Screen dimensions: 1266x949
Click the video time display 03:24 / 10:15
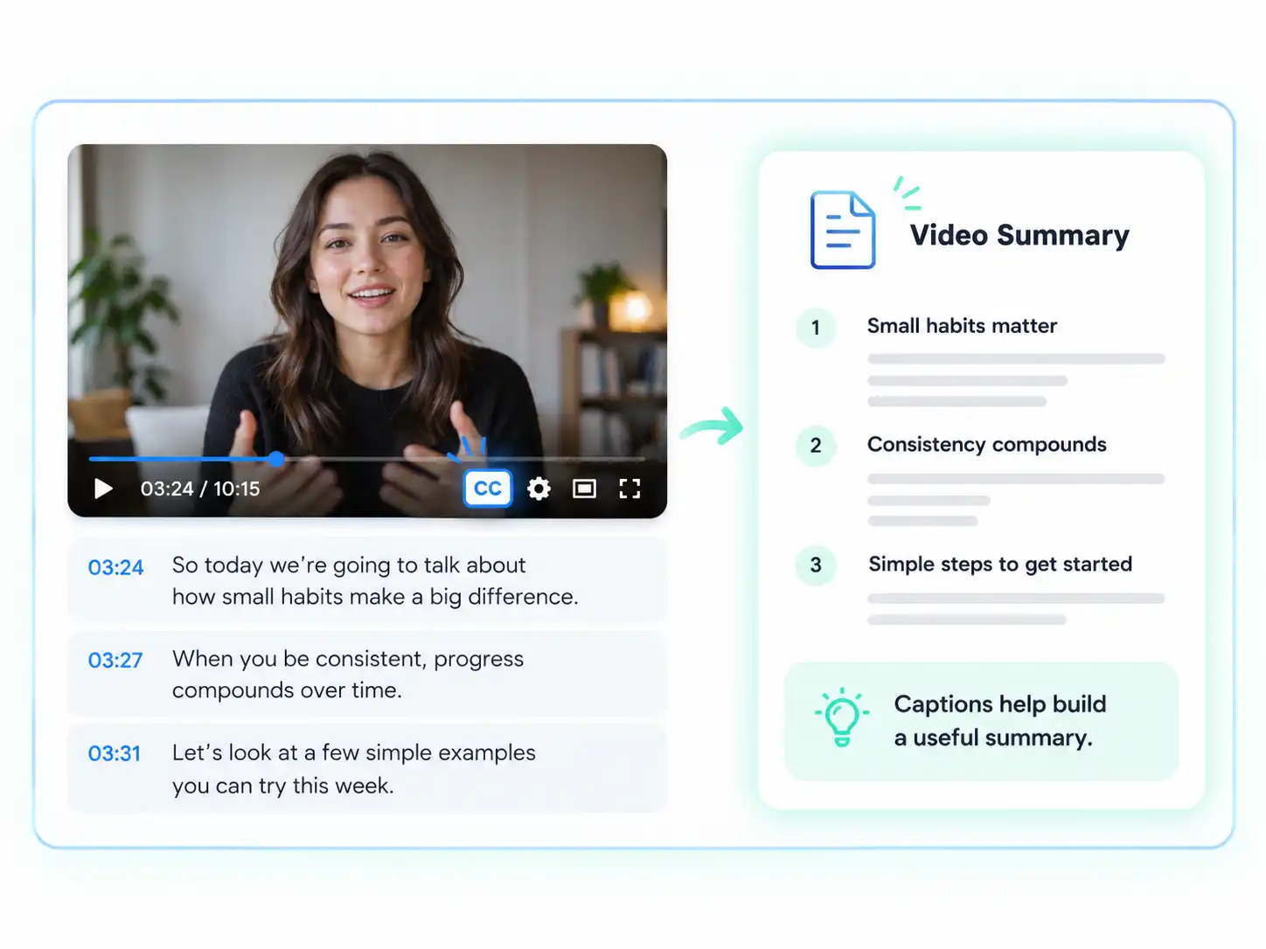tap(200, 488)
